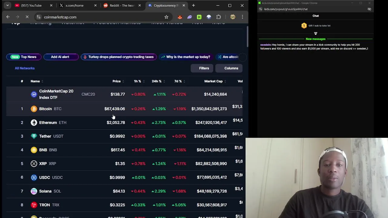Click the coinmarketcap.com address bar
This screenshot has width=388, height=218.
point(103,17)
